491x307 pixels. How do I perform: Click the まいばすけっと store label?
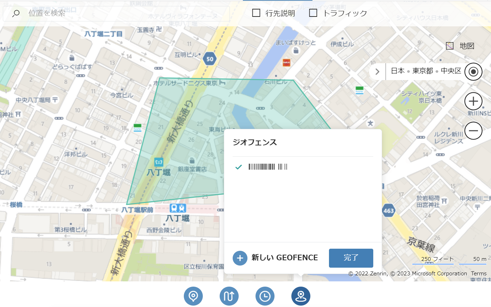tap(296, 43)
